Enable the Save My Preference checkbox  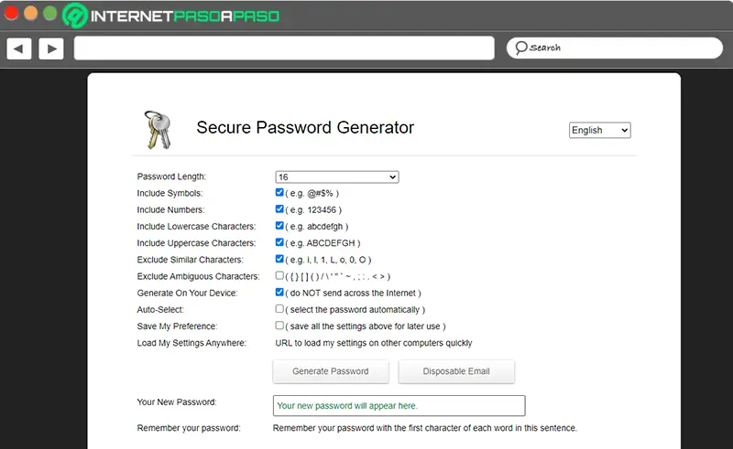coord(279,326)
